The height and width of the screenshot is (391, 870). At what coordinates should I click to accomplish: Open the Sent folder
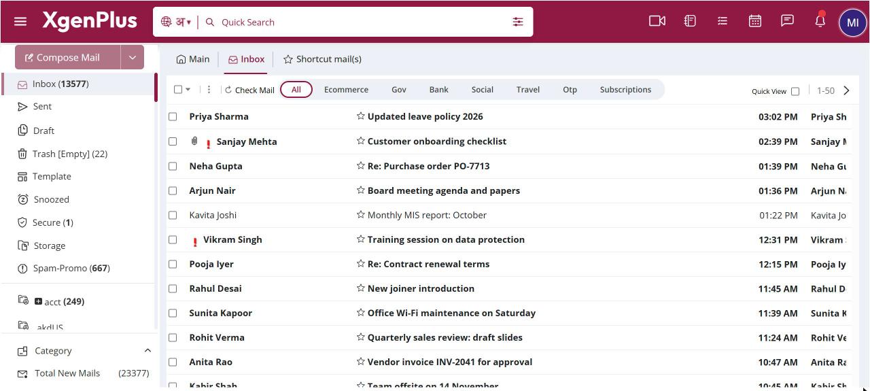point(42,107)
